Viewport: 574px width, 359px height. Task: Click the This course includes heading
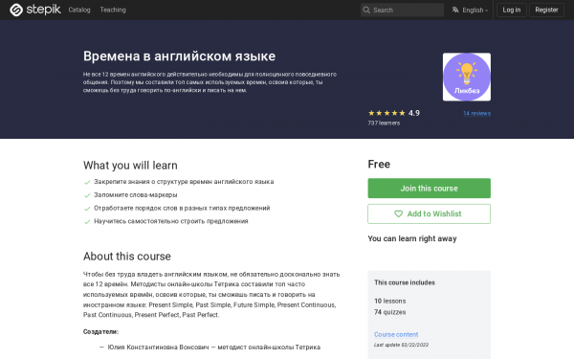point(405,282)
